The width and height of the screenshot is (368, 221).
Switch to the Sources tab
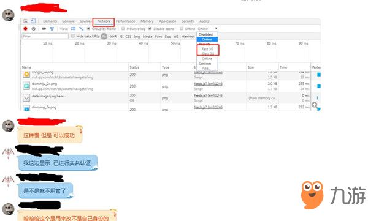pos(86,21)
